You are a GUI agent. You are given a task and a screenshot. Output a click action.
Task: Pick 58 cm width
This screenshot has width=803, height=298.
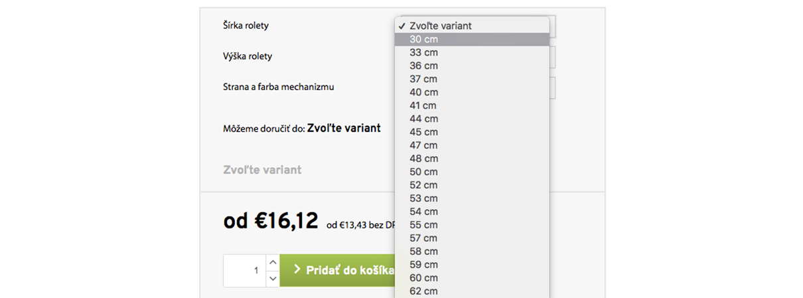472,251
